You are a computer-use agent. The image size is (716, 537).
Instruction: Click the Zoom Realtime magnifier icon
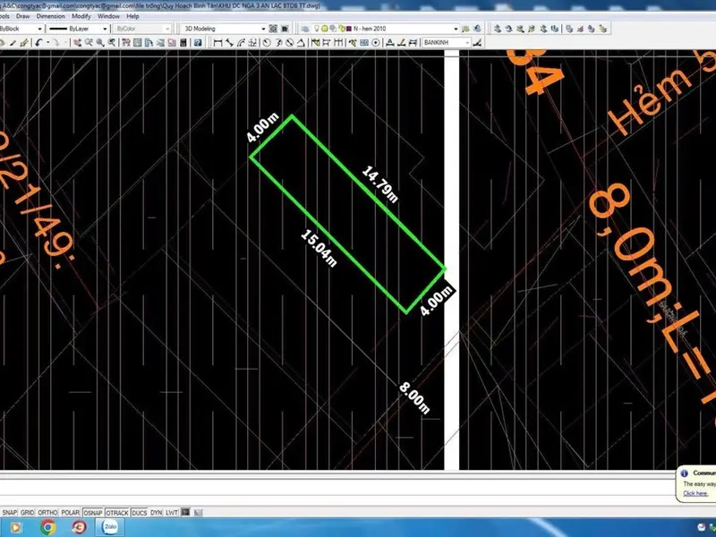(x=89, y=42)
